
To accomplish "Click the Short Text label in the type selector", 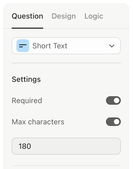I will 50,46.
